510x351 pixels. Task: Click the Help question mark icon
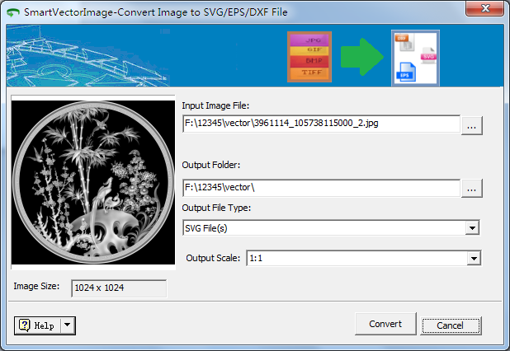25,325
